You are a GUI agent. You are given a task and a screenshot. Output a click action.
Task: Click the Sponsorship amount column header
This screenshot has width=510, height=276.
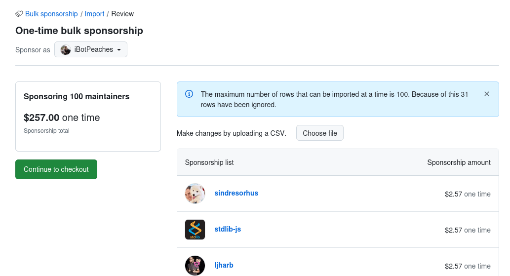459,162
